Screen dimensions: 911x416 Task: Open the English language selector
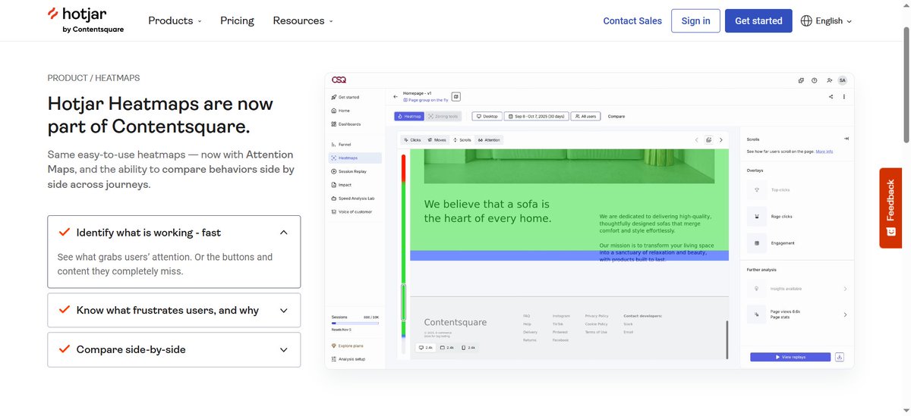826,20
